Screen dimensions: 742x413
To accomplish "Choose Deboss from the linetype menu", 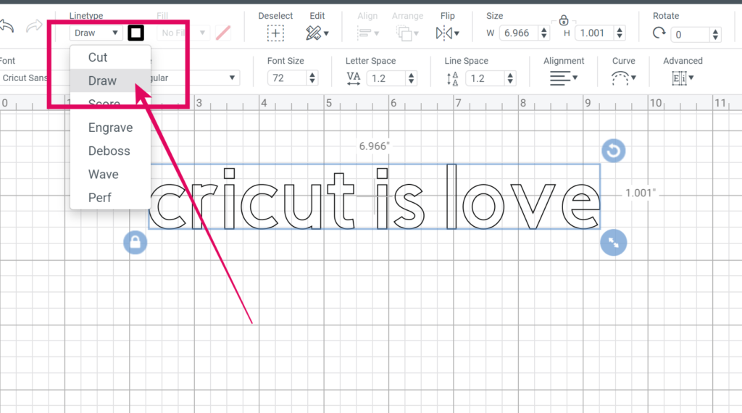I will pyautogui.click(x=110, y=151).
